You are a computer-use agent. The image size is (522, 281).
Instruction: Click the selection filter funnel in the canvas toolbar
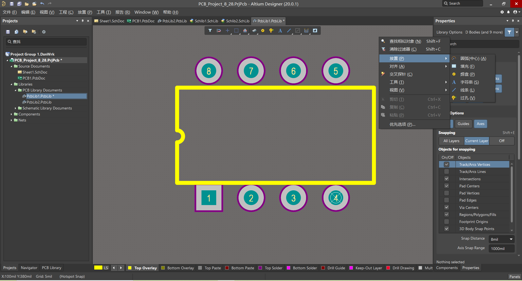click(210, 30)
